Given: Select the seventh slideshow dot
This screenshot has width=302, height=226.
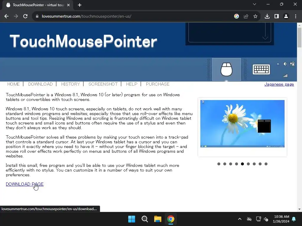Looking at the screenshot, I should (x=254, y=164).
